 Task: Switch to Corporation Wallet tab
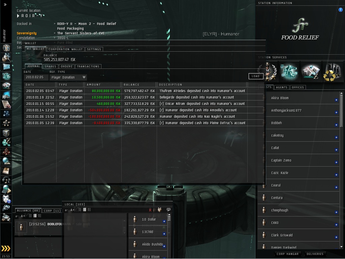(66, 49)
